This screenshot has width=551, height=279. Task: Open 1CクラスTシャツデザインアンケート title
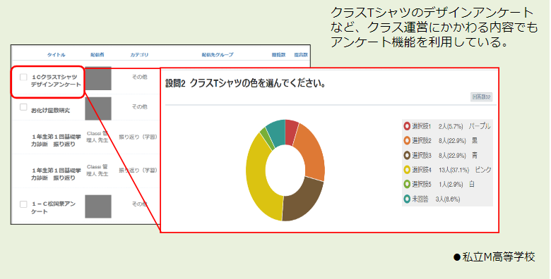pyautogui.click(x=56, y=80)
